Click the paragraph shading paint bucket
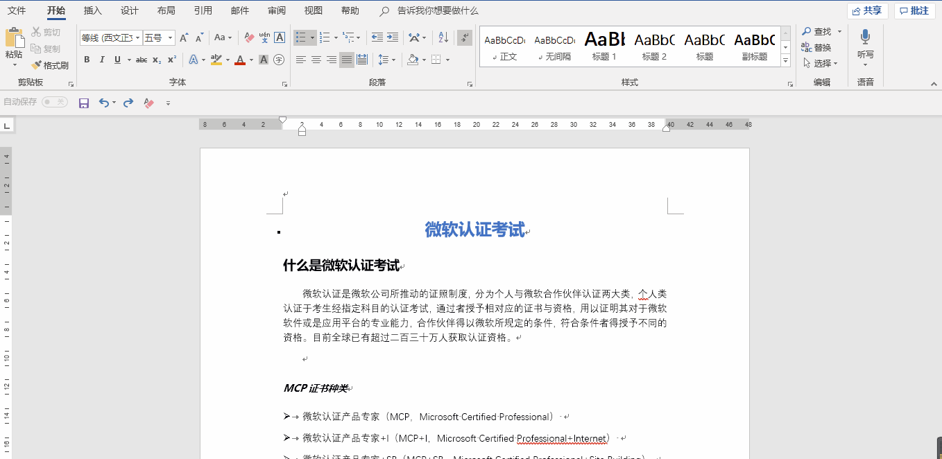This screenshot has width=942, height=459. (413, 60)
